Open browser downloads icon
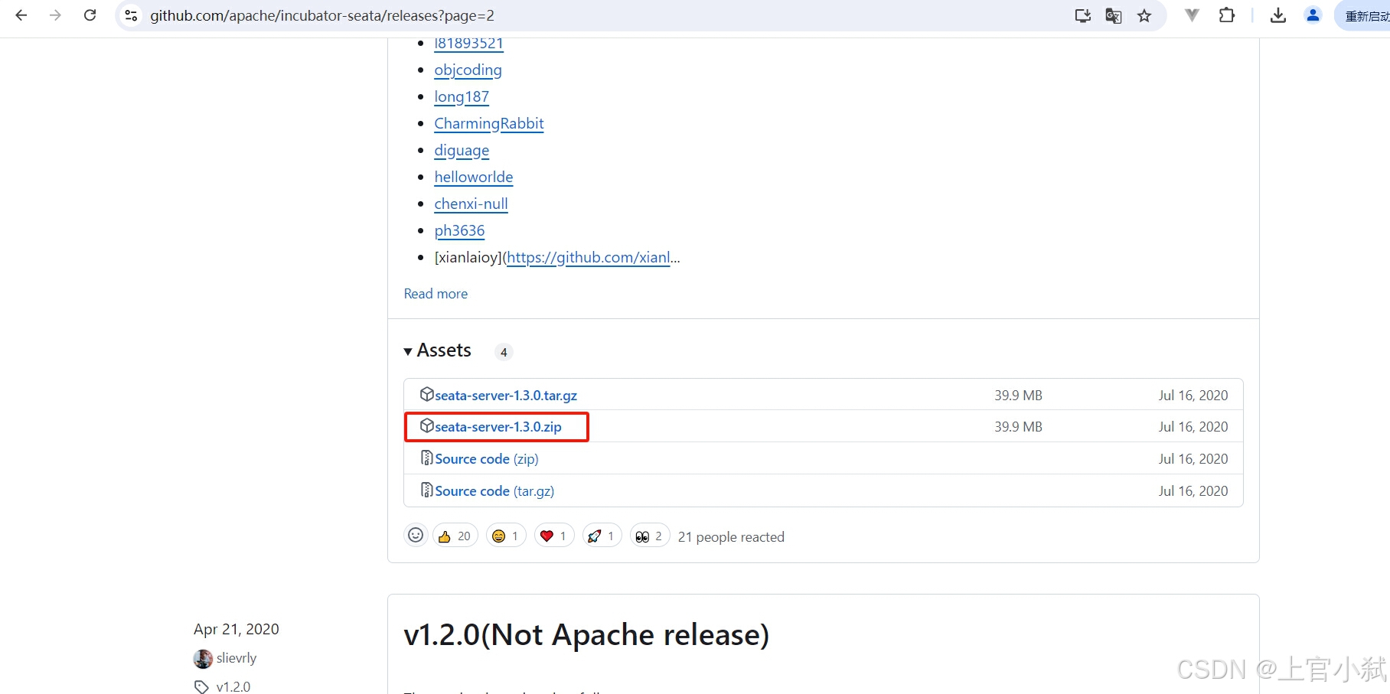Image resolution: width=1390 pixels, height=694 pixels. coord(1278,15)
